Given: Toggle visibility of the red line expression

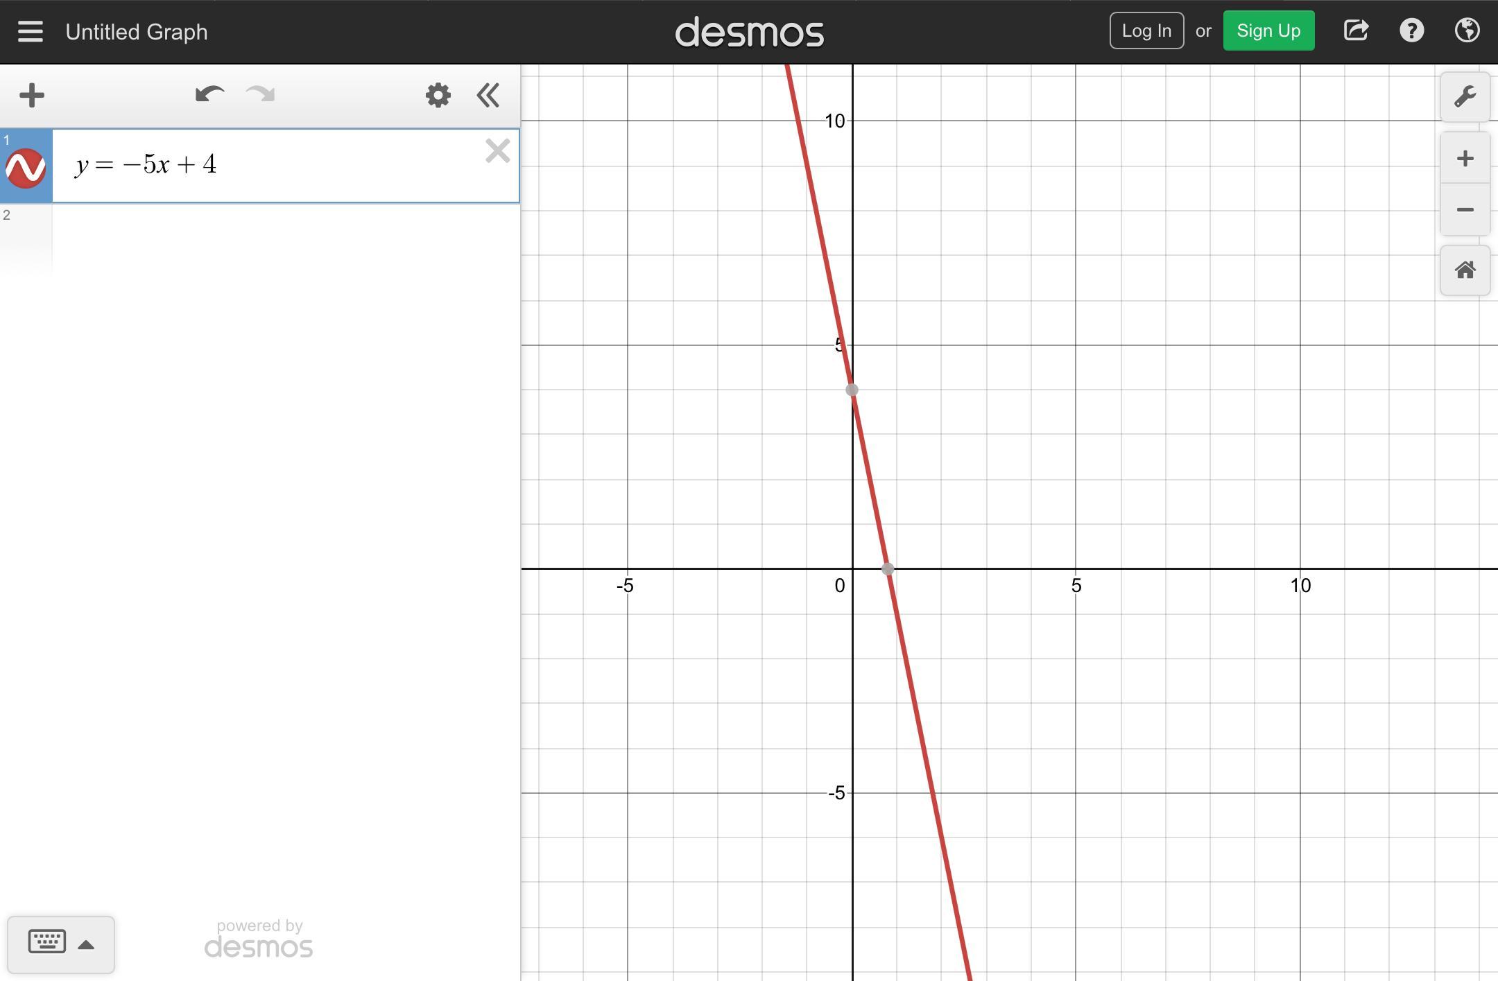Looking at the screenshot, I should (26, 168).
